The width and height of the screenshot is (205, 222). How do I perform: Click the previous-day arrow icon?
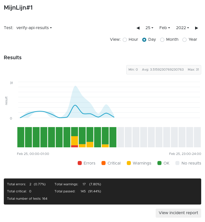tap(138, 28)
